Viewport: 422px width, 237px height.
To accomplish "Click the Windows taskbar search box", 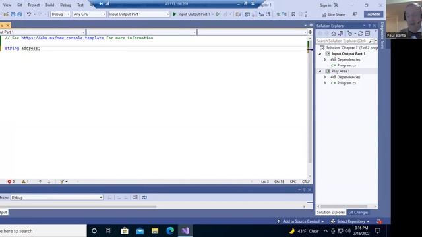I will point(43,231).
